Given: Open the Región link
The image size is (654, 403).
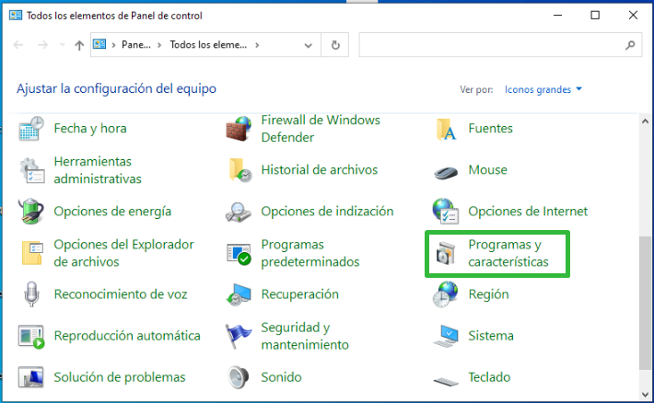Looking at the screenshot, I should click(488, 294).
